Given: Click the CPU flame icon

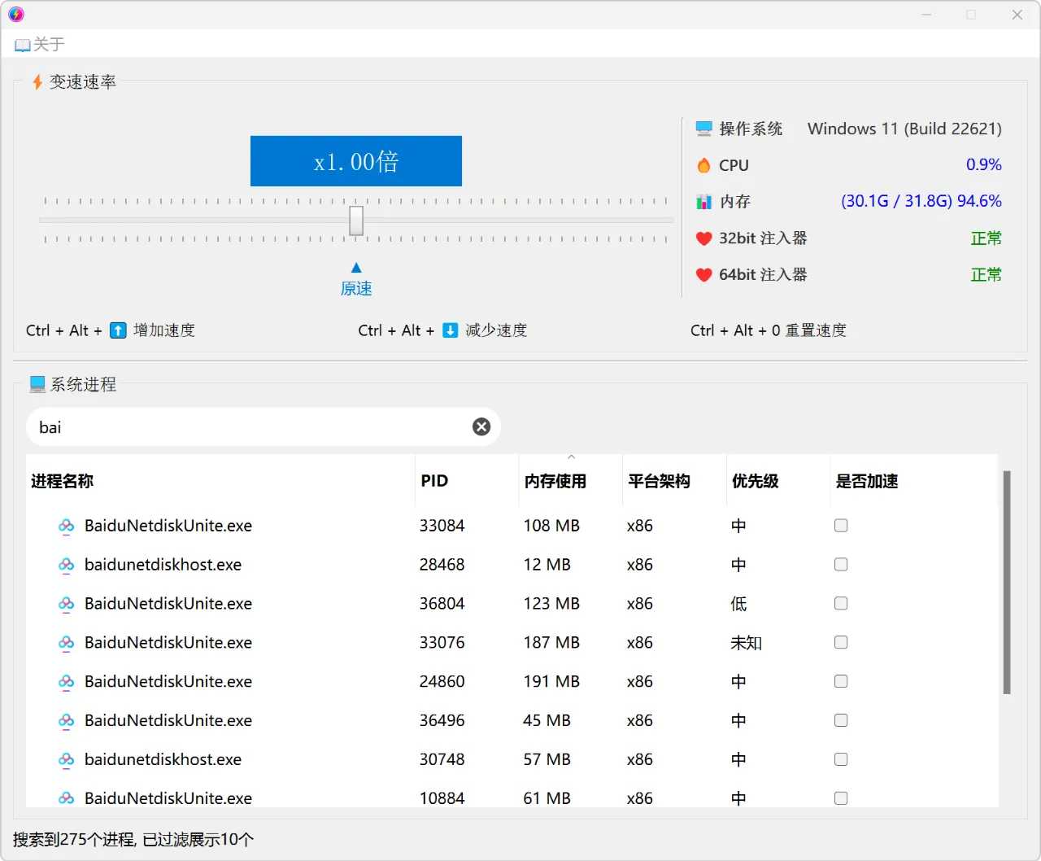Looking at the screenshot, I should (x=703, y=165).
